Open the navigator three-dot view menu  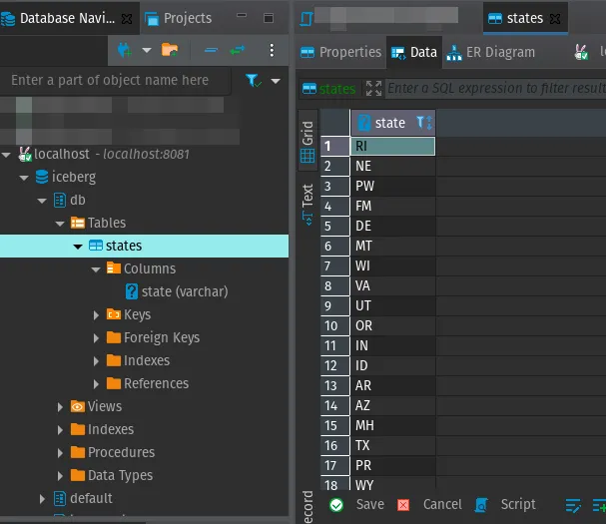[x=272, y=49]
